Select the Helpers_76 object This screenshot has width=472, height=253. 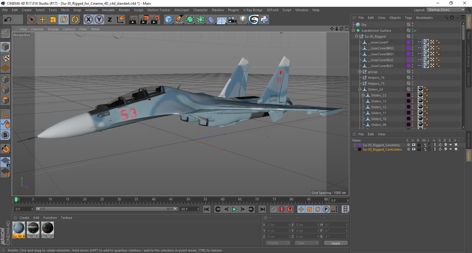(x=376, y=78)
